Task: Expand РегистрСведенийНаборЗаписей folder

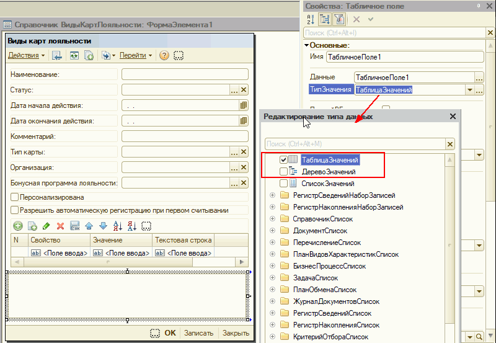Action: point(272,195)
